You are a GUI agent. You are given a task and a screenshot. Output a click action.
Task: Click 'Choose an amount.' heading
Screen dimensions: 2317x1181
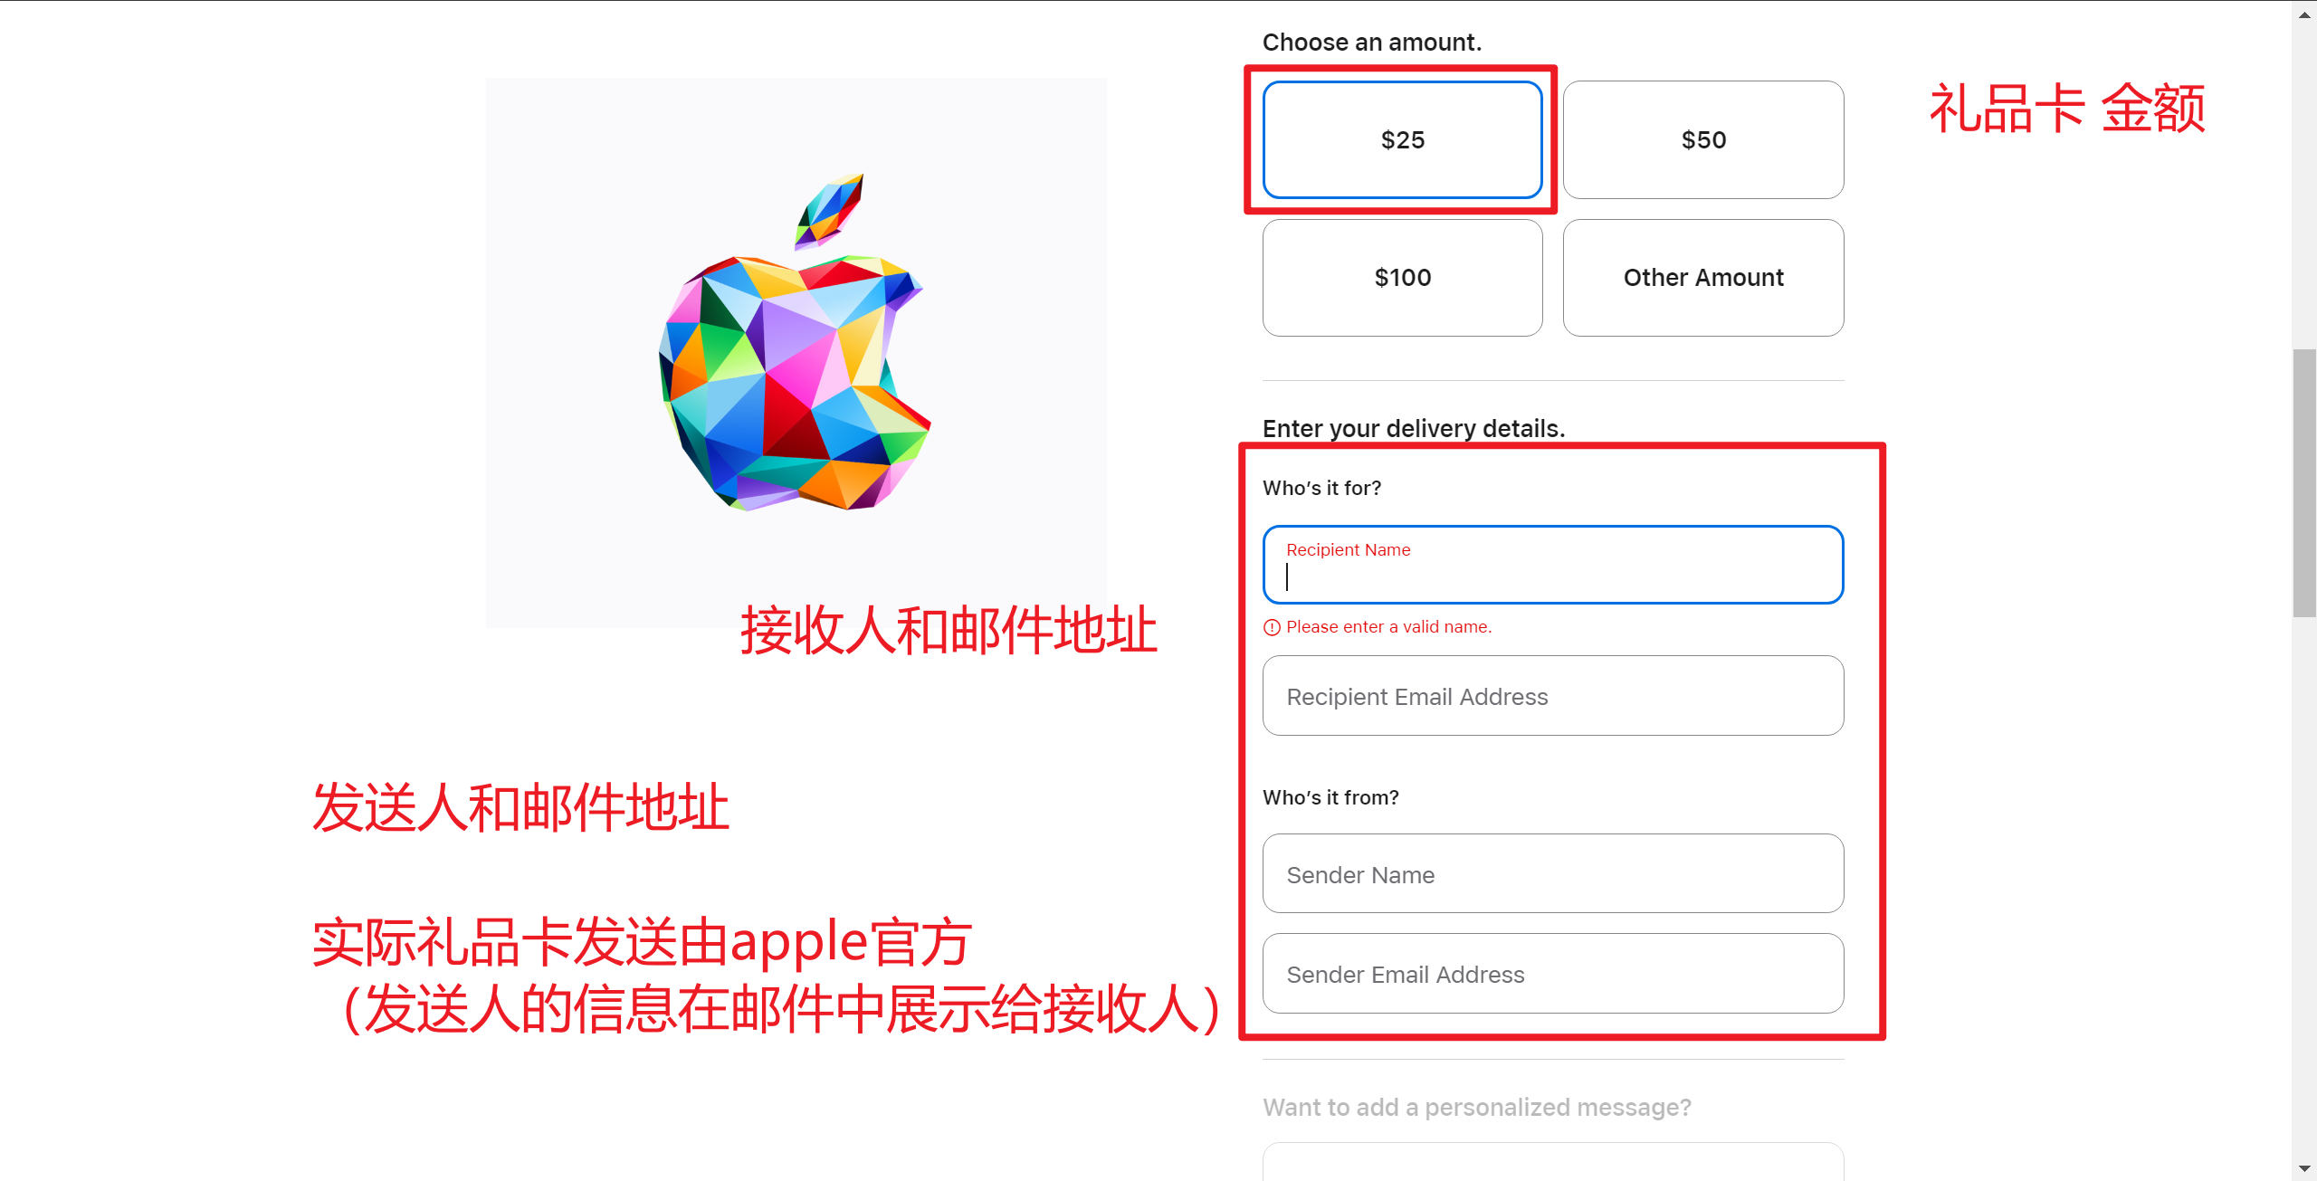1371,43
